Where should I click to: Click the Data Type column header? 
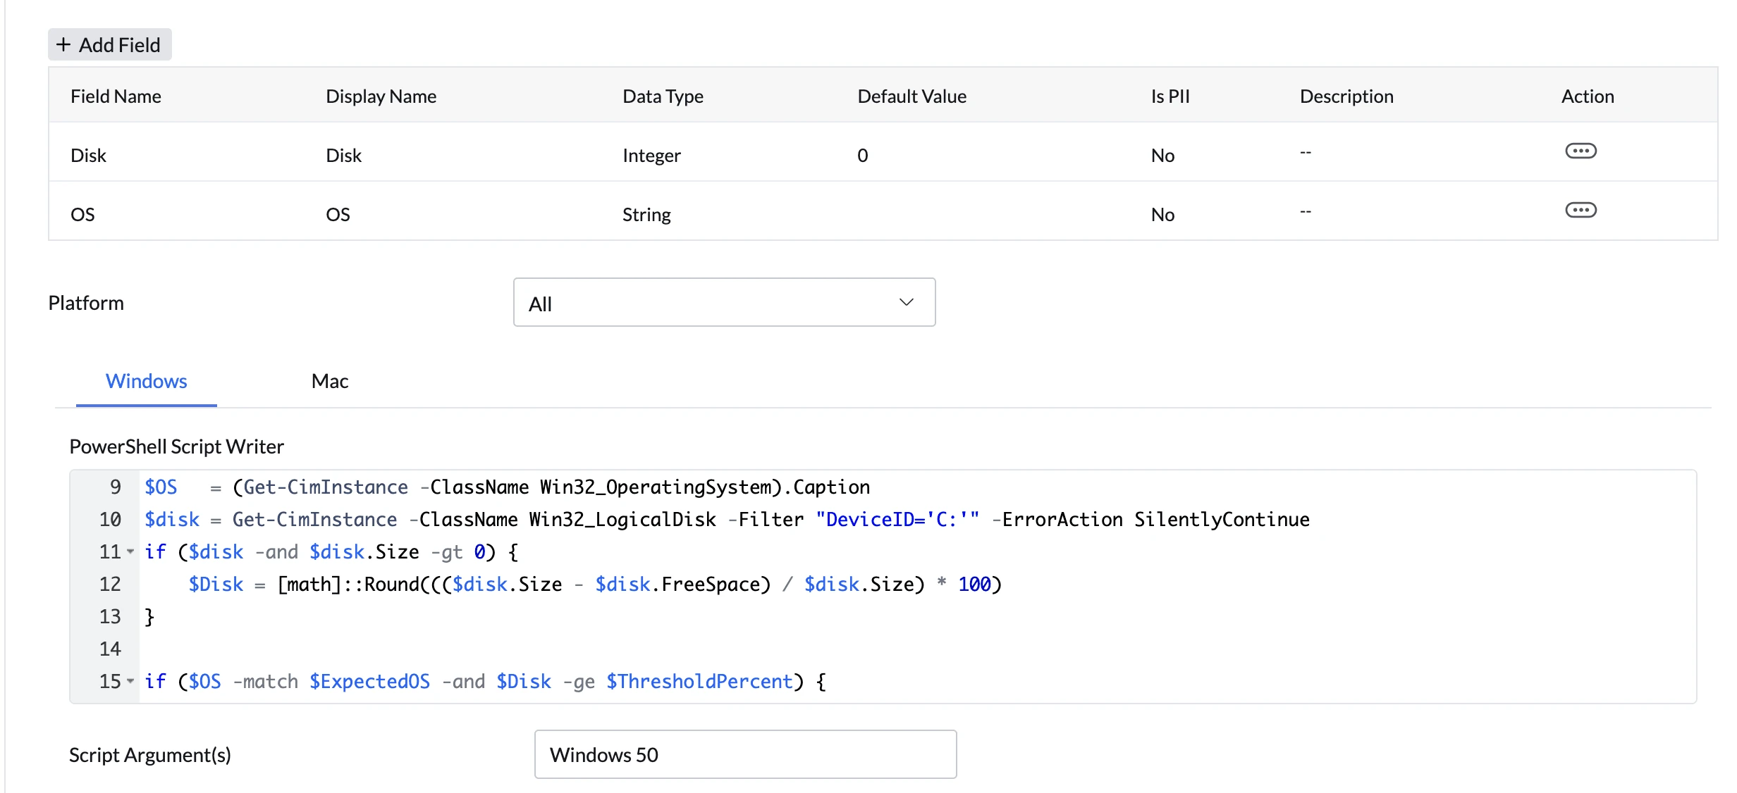(663, 96)
